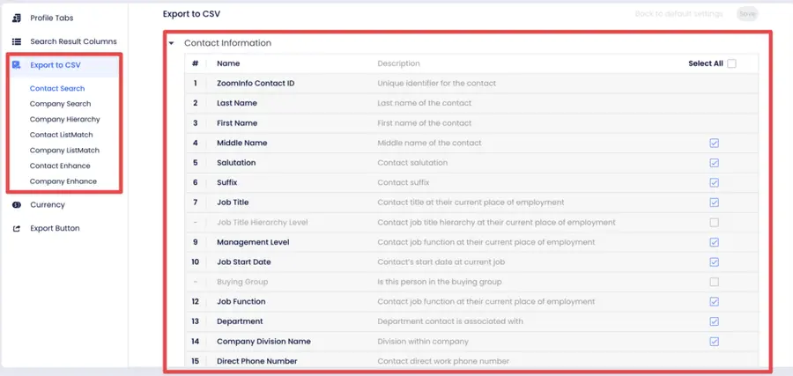Select Company Search export type
Screen dimensions: 793x376
pos(60,104)
